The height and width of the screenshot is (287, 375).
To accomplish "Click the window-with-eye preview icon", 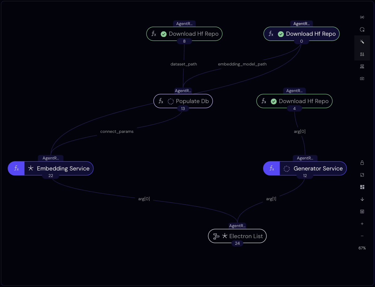I will coord(362,211).
